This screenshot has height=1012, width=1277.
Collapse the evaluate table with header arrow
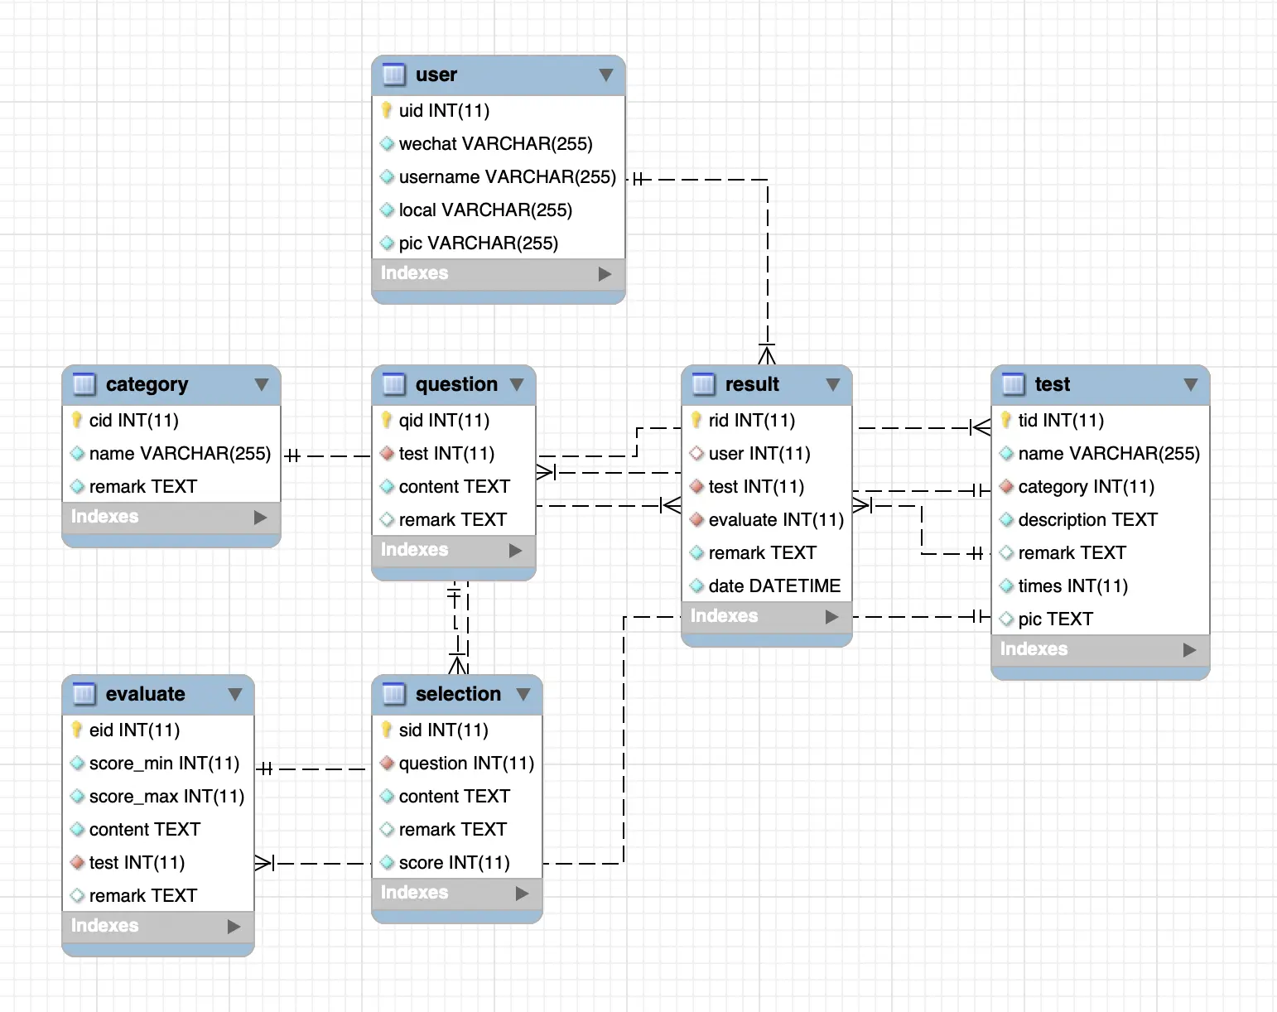click(235, 694)
